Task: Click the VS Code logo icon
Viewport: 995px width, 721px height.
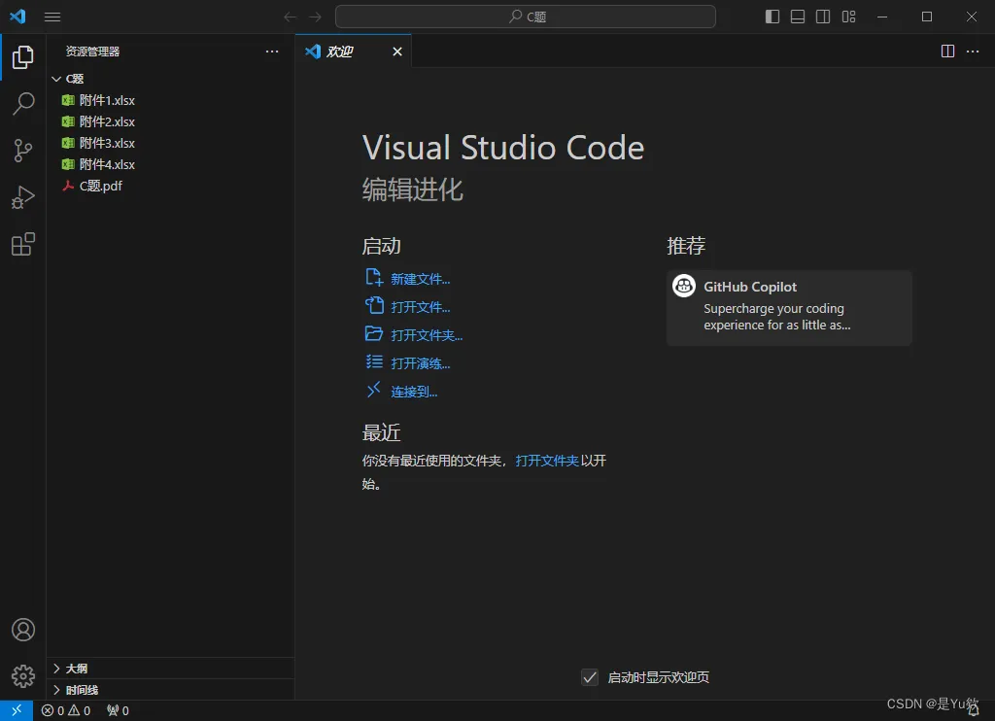Action: 17,17
